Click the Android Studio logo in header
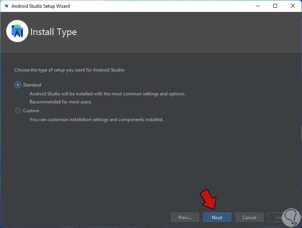302x228 pixels. [x=17, y=31]
